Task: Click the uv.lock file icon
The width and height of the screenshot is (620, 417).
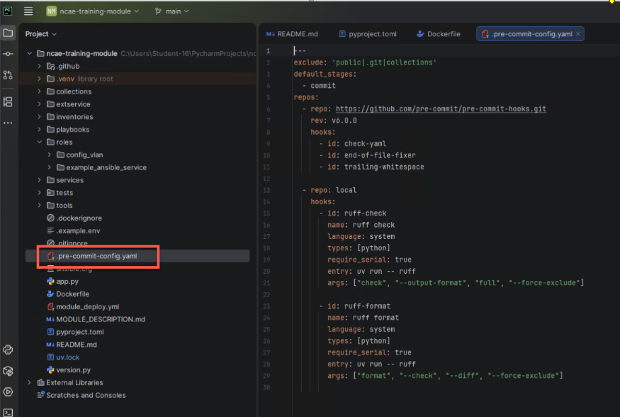Action: tap(50, 357)
